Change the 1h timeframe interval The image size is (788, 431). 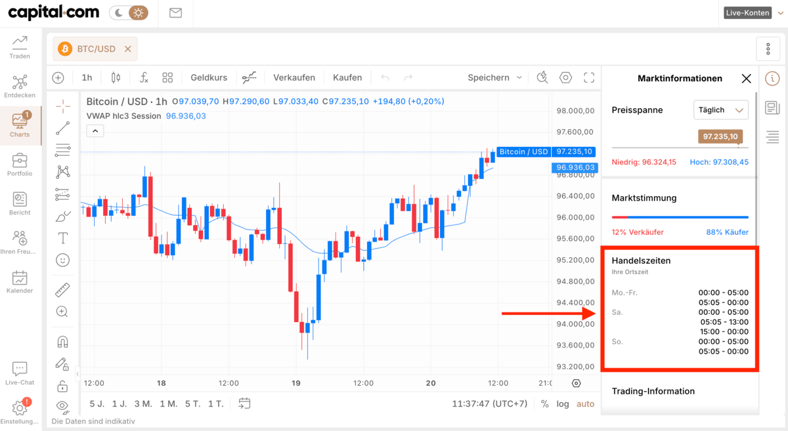[87, 77]
